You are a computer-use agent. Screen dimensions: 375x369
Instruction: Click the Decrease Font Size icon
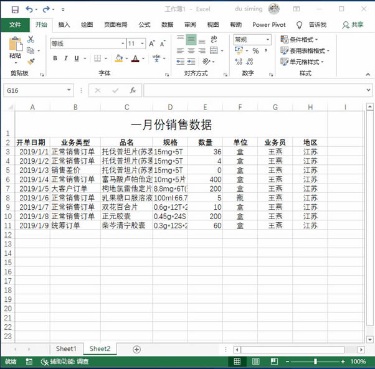(x=163, y=44)
